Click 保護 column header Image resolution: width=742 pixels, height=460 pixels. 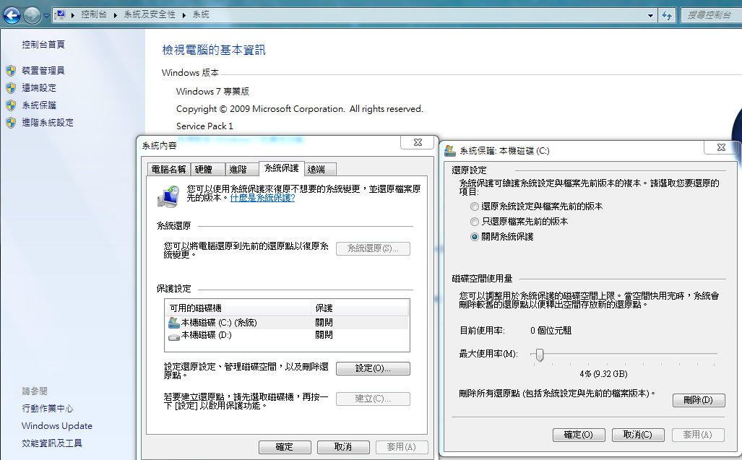[x=360, y=308]
